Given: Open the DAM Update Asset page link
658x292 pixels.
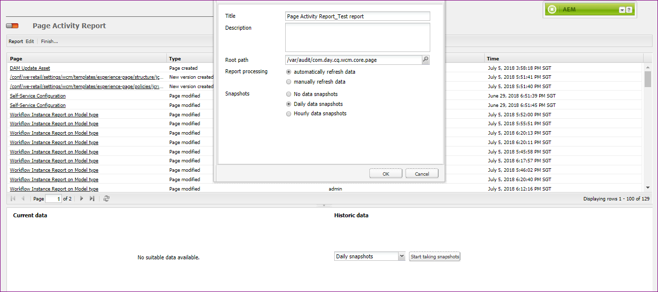Looking at the screenshot, I should click(30, 68).
